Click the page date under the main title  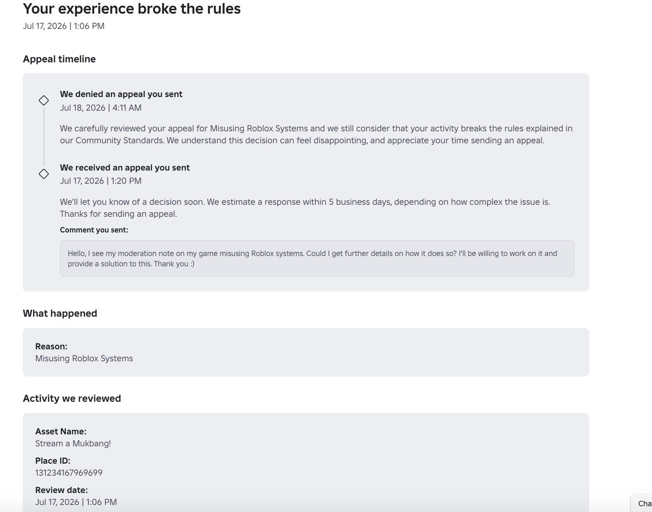pos(64,26)
